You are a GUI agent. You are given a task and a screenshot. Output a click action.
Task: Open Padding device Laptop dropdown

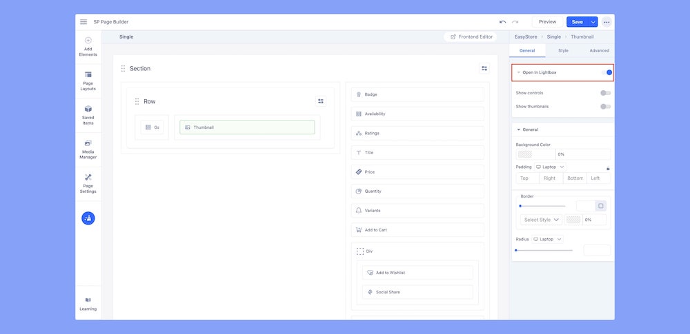(550, 167)
